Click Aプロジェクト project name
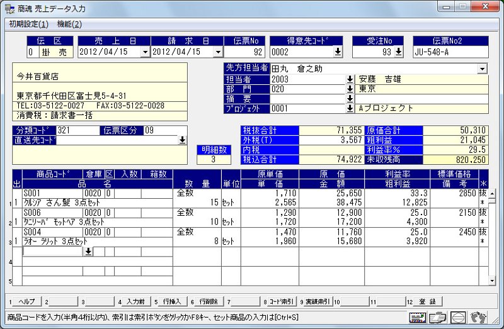 pyautogui.click(x=386, y=108)
